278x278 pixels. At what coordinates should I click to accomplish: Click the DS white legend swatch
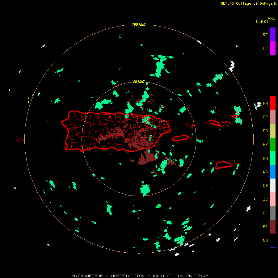pos(273,185)
